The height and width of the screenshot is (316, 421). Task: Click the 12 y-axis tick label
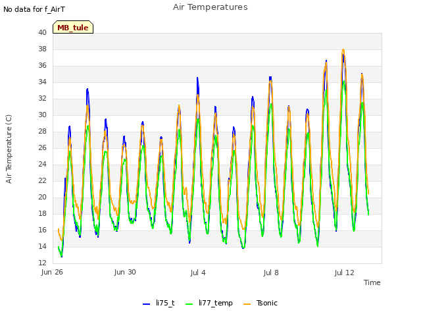[42, 263]
